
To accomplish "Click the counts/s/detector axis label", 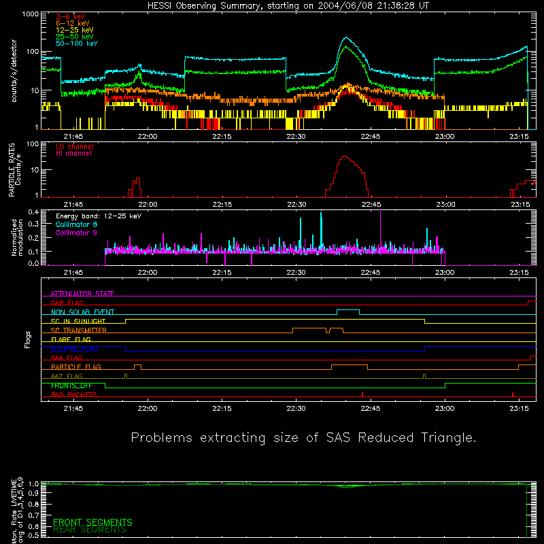I will tap(14, 71).
